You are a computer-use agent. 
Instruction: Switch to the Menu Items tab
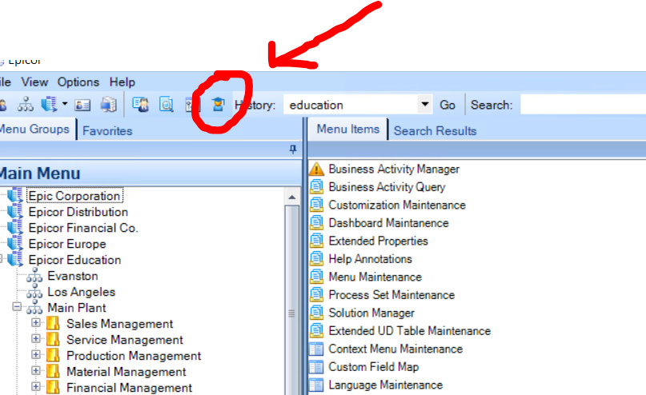pos(347,129)
